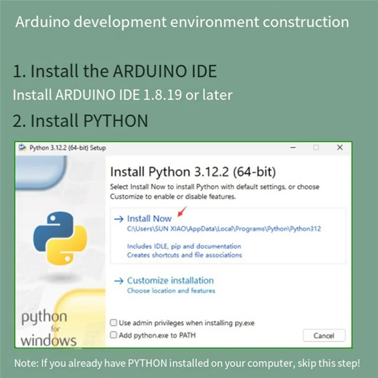Click 'Install ARDUINO IDE 1.8.19 or later' text
Viewport: 378px width, 378px height.
tap(122, 94)
